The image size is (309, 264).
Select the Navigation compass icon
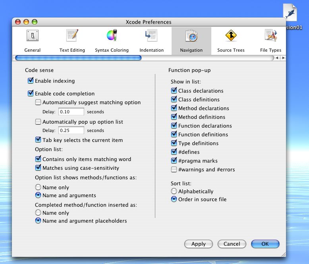coord(191,36)
